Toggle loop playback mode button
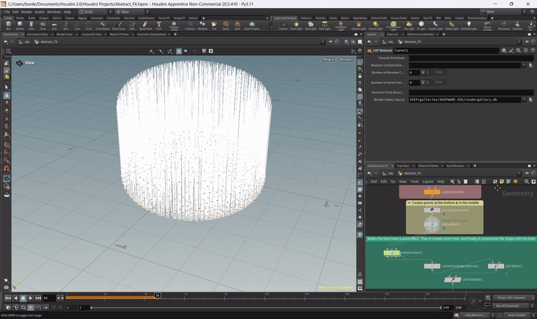The height and width of the screenshot is (319, 537). (23, 308)
